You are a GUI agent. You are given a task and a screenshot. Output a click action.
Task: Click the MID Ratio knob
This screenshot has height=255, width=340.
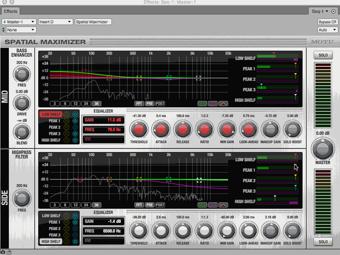204,129
